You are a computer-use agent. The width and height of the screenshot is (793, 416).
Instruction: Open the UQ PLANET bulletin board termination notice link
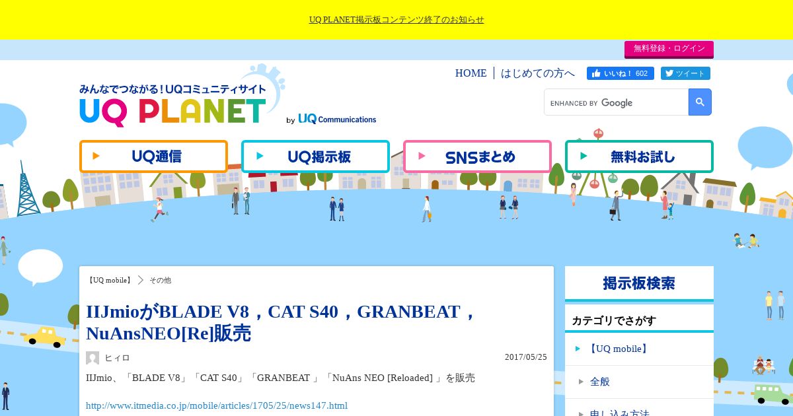397,20
